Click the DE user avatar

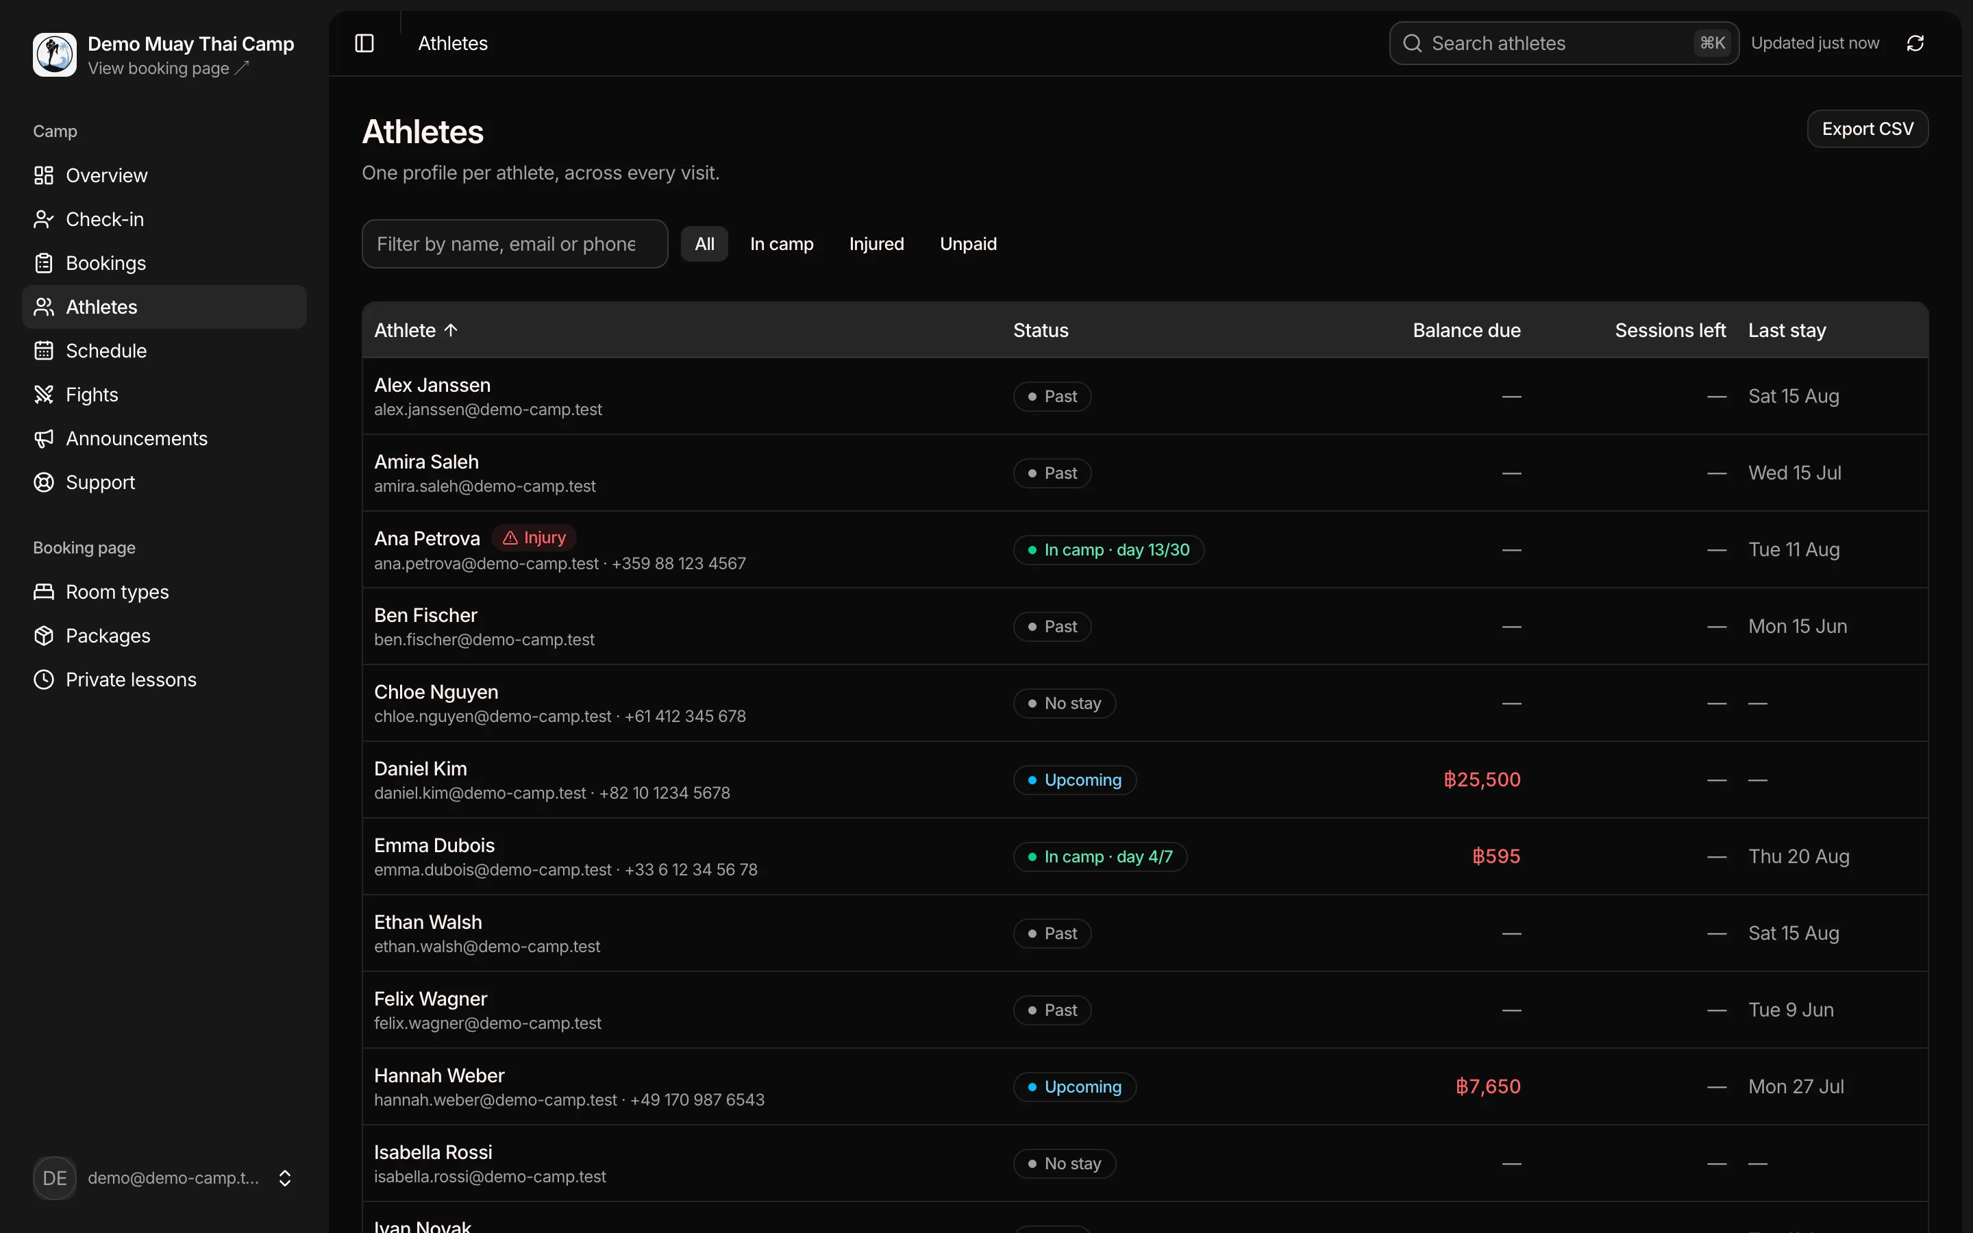[55, 1178]
